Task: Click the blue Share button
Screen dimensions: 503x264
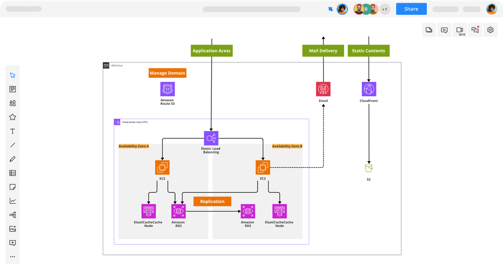Action: (x=411, y=9)
